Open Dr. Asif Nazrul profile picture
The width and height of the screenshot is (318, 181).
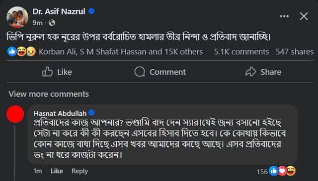coord(17,17)
